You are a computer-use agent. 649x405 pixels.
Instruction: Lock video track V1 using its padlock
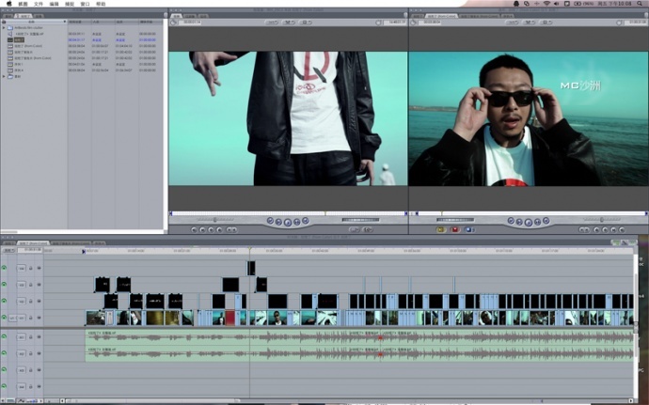point(31,318)
